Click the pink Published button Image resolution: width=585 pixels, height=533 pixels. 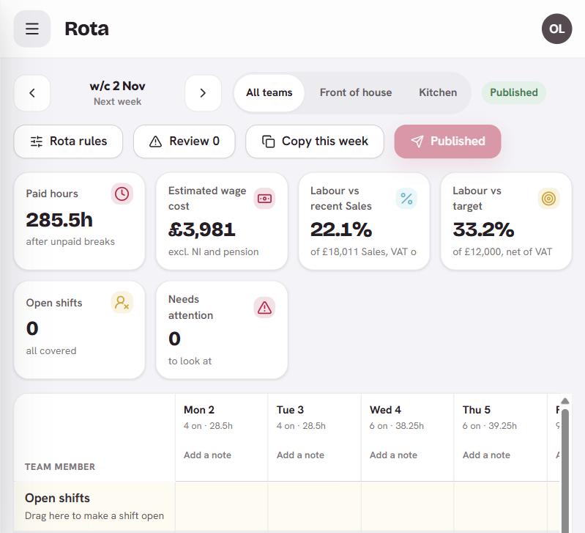point(447,141)
